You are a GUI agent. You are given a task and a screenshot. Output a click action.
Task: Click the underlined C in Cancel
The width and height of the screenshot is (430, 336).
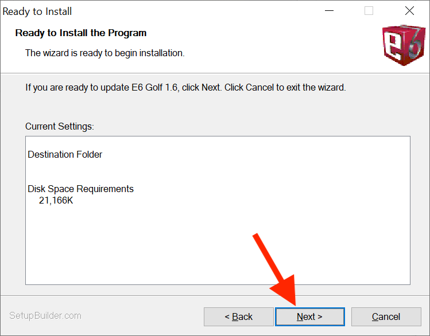[375, 317]
